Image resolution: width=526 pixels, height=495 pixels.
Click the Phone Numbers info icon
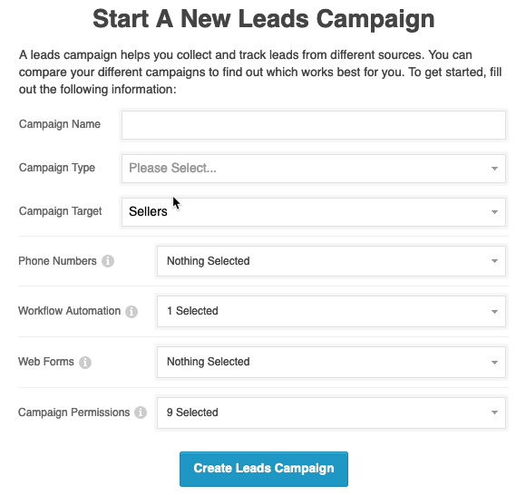(108, 261)
